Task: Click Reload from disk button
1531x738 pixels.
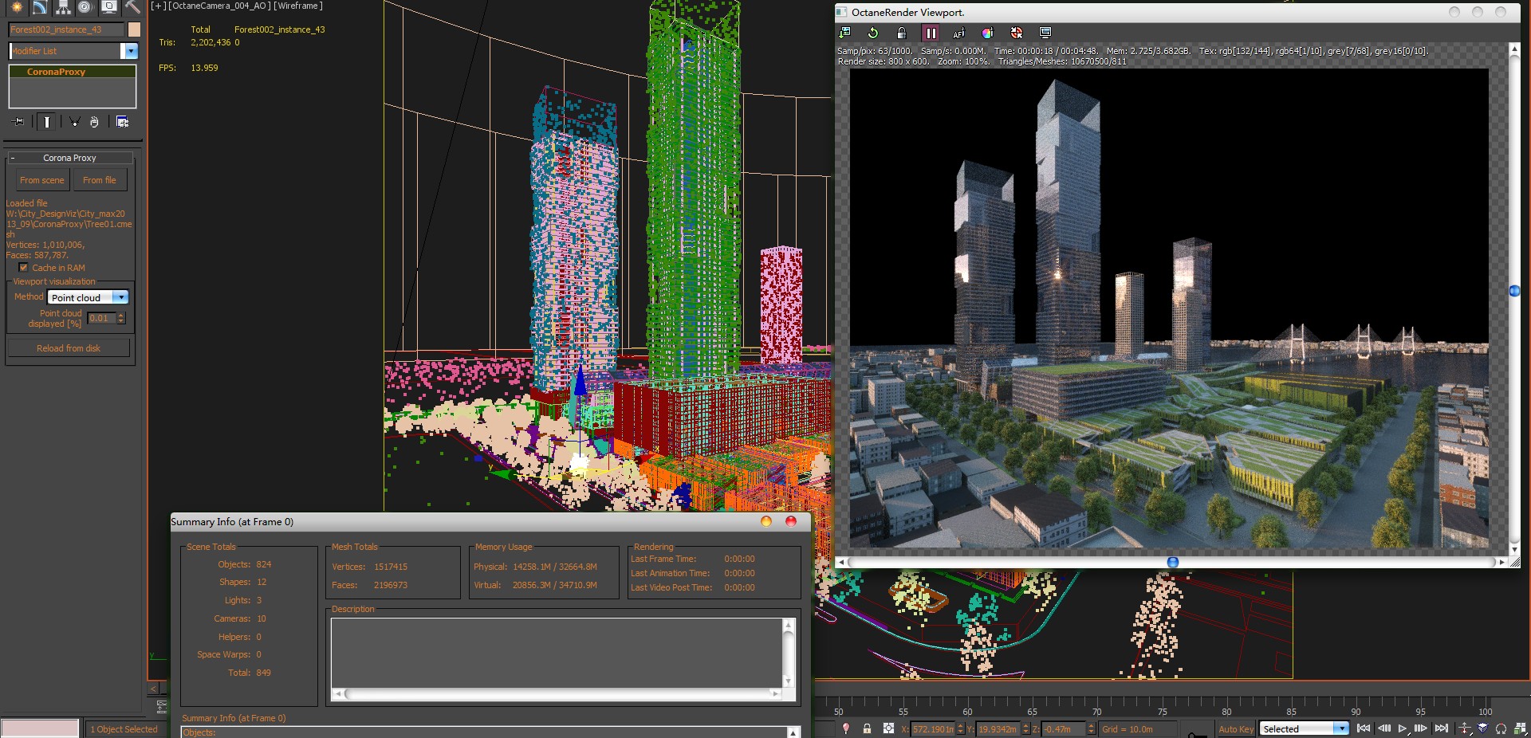Action: point(69,348)
